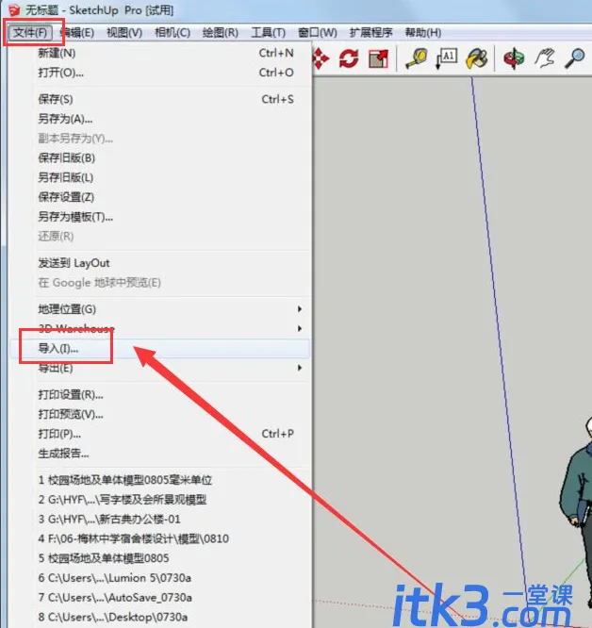Open recent file 1 校园场地及单体模型0805毫米单位
This screenshot has height=628, width=592.
(x=159, y=480)
